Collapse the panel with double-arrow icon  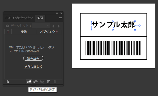(x=57, y=13)
